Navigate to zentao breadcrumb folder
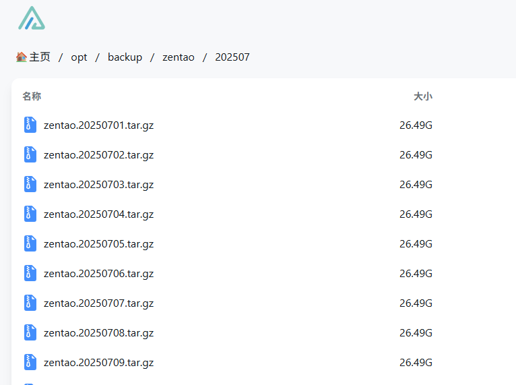Image resolution: width=516 pixels, height=385 pixels. [179, 57]
